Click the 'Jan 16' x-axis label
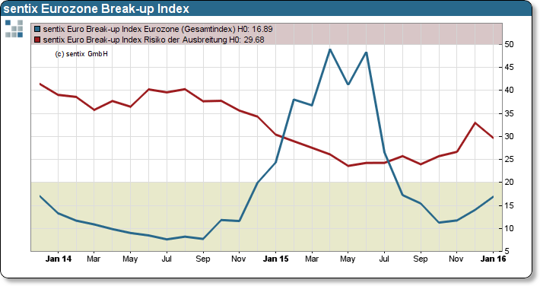Viewport: 540px width, 286px height. [x=493, y=259]
